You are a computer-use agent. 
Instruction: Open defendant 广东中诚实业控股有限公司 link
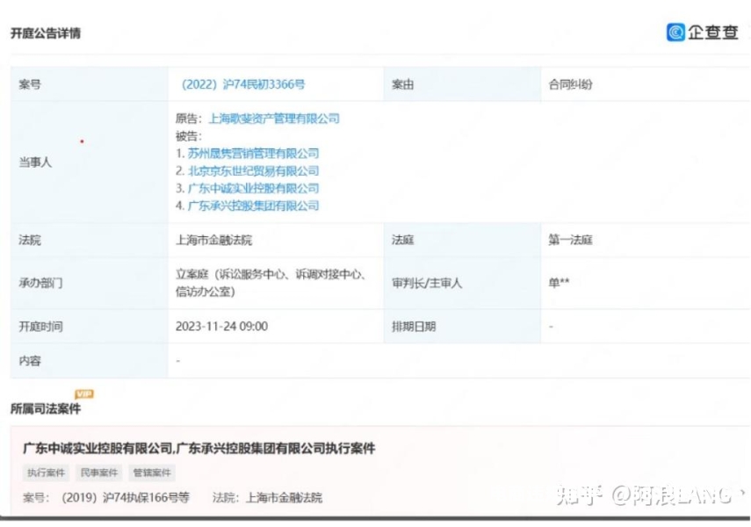pos(253,189)
